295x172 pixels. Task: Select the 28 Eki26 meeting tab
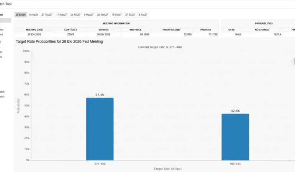point(21,15)
